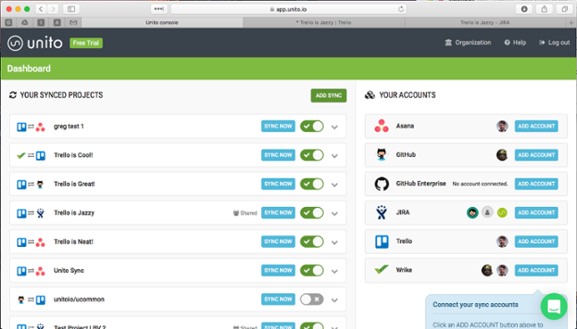
Task: Click the GitHub Enterprise logo
Action: click(x=382, y=184)
